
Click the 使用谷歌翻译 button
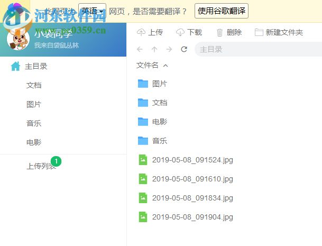[x=222, y=11]
